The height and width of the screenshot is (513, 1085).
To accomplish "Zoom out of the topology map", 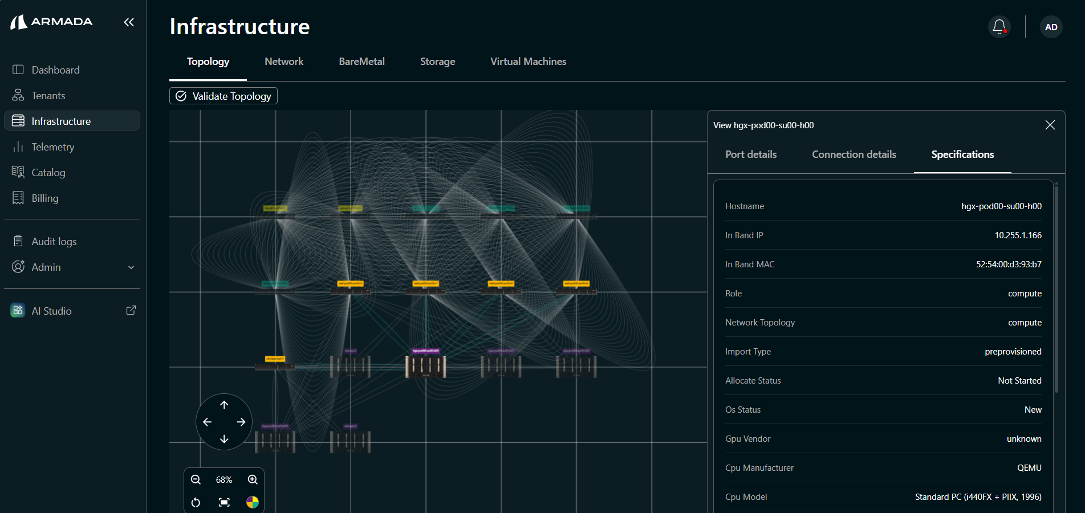I will (x=196, y=480).
